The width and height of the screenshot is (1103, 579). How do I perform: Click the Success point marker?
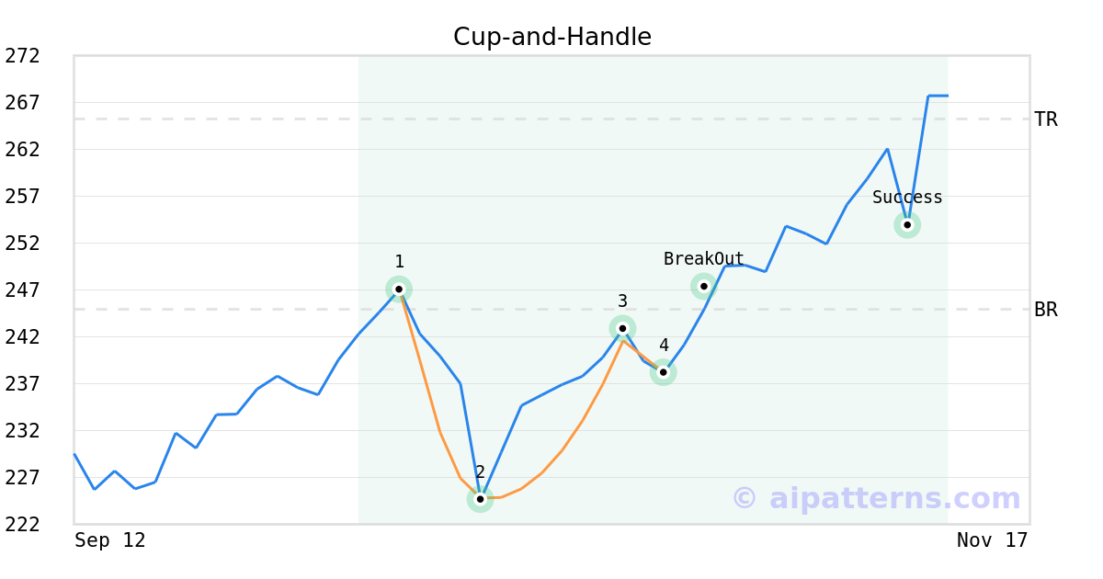point(907,225)
